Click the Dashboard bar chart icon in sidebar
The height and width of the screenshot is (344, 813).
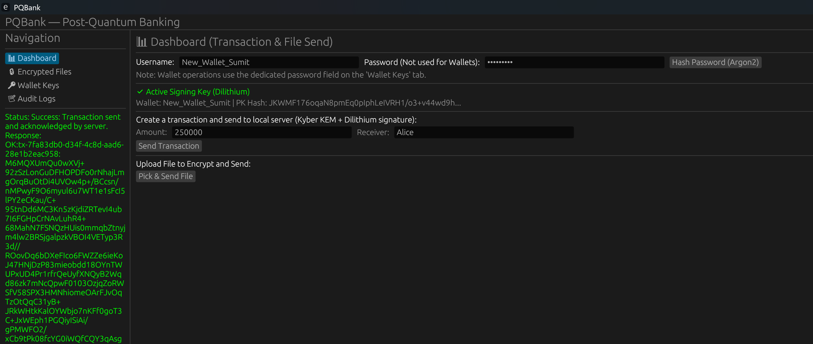point(11,58)
